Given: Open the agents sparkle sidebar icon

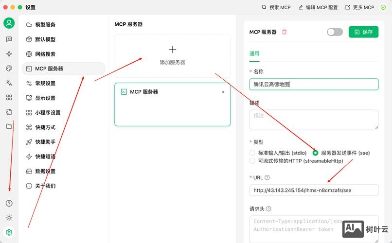Looking at the screenshot, I should 9,53.
